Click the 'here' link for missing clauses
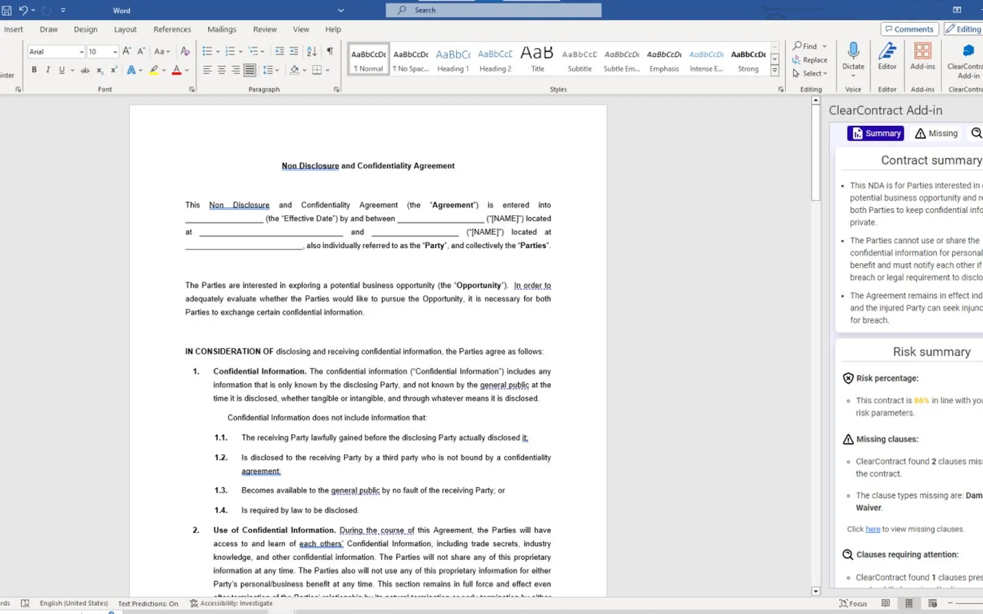 [872, 529]
